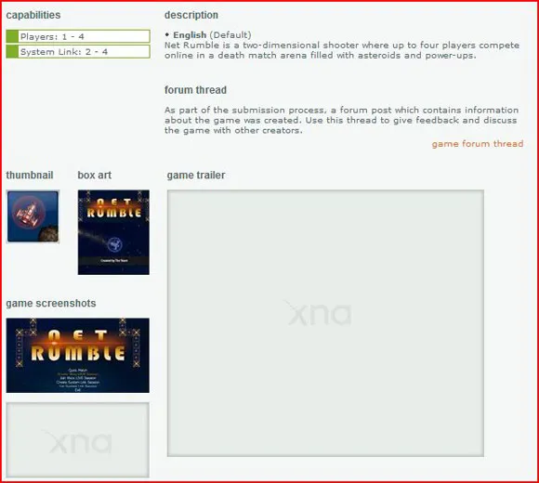Click the Players: 1 - 4 capability field
Viewport: 539px width, 483px height.
pos(78,36)
